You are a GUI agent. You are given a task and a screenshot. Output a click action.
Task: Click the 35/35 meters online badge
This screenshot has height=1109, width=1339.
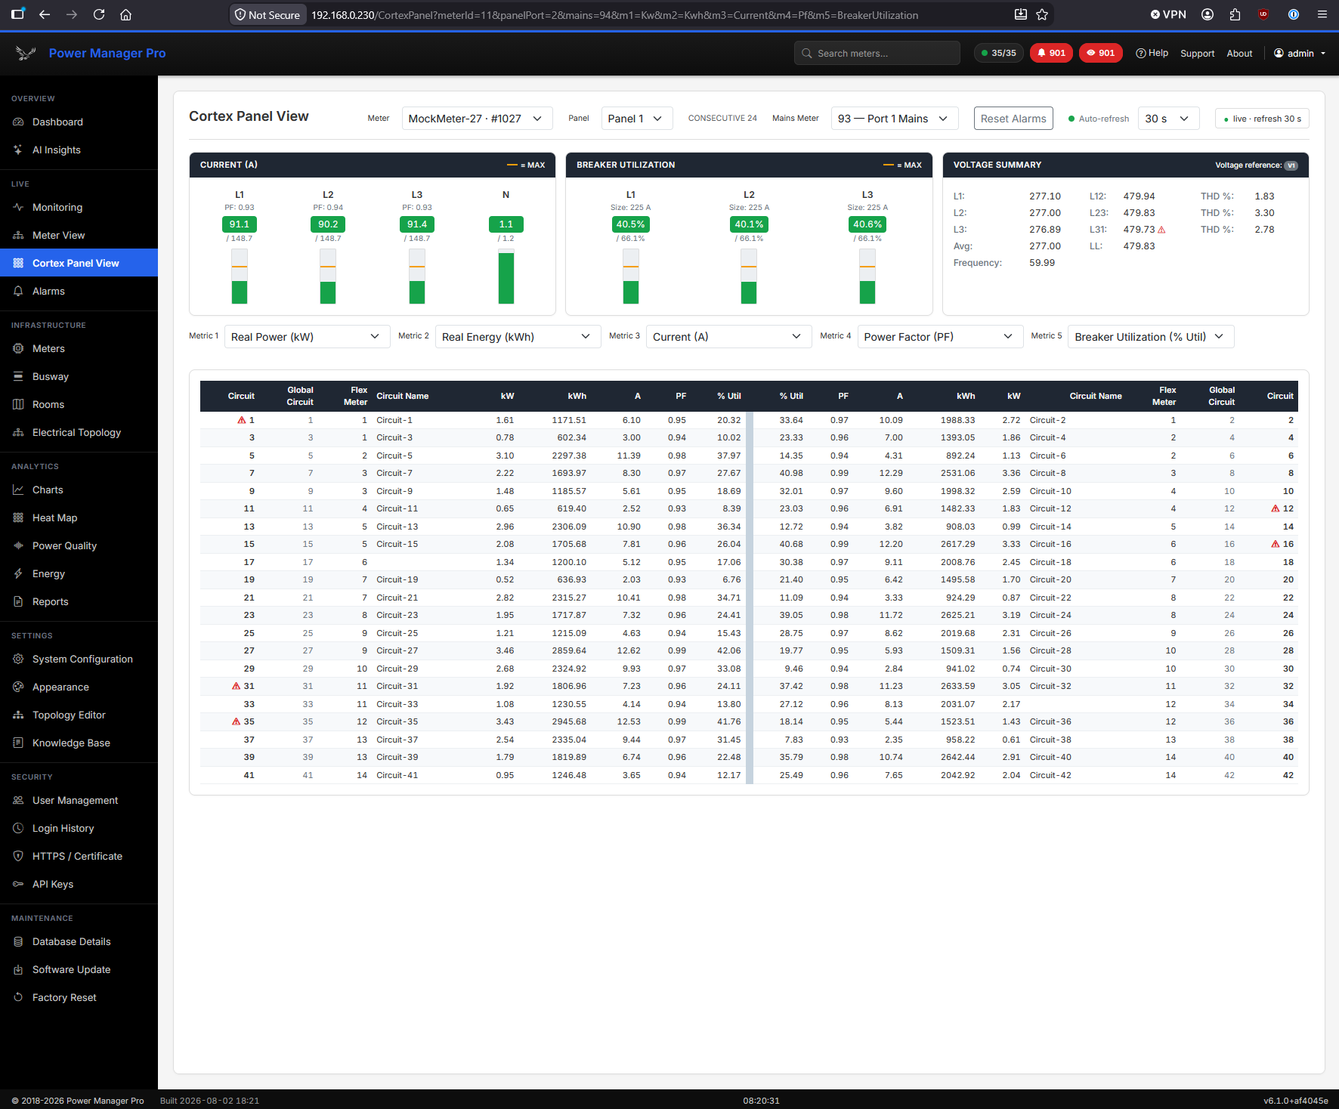pos(998,53)
